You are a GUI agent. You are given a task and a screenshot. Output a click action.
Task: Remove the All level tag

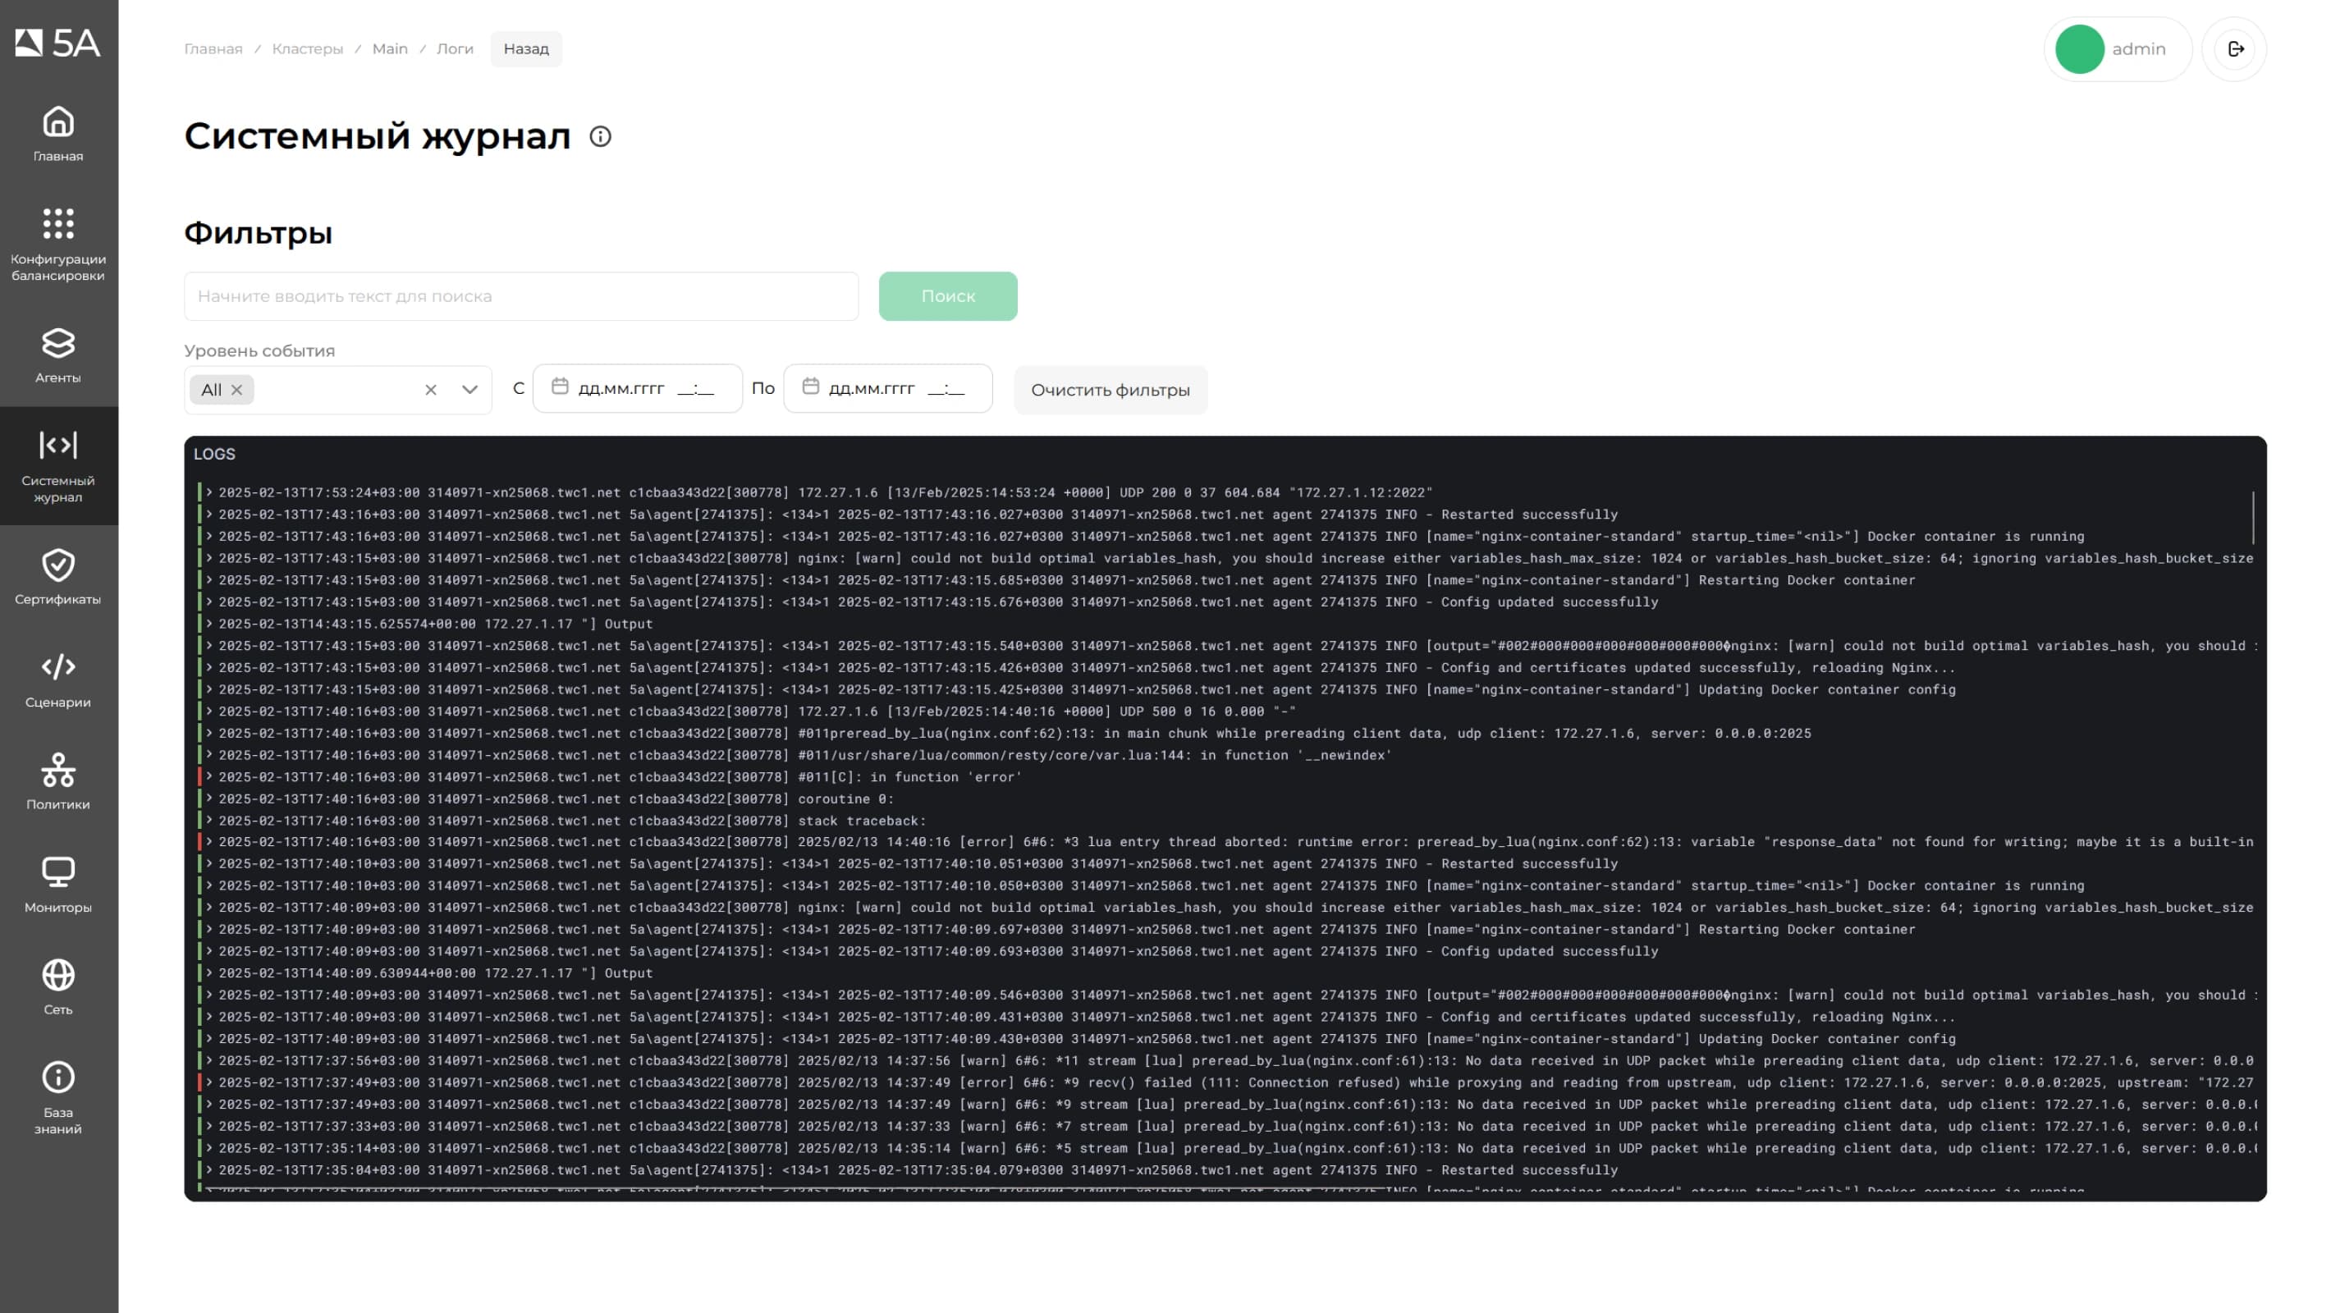click(x=237, y=390)
